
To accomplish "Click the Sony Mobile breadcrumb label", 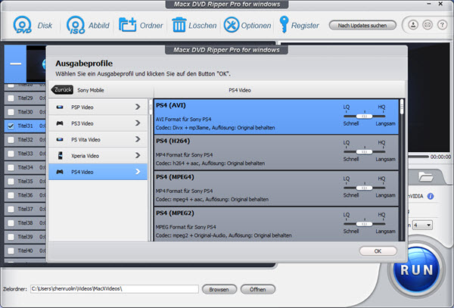I will click(x=91, y=90).
